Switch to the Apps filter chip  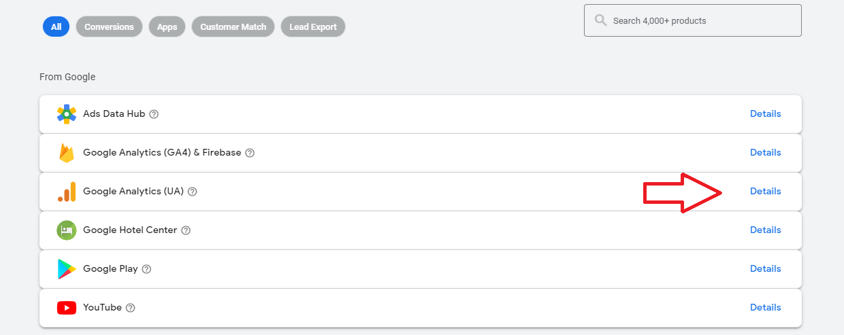coord(167,27)
